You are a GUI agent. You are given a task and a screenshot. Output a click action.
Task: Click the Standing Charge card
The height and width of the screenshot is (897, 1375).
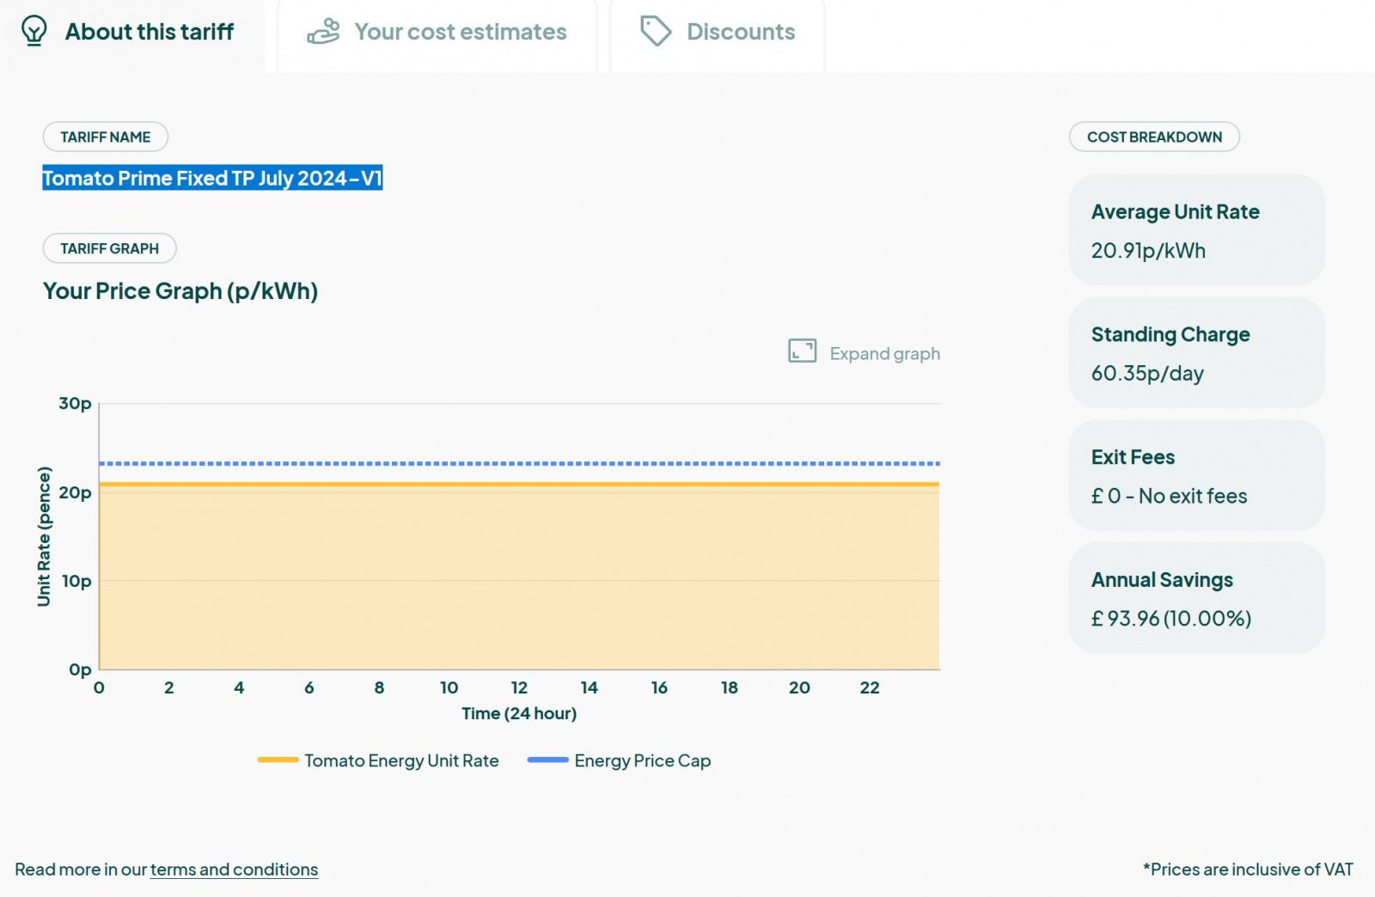tap(1196, 352)
